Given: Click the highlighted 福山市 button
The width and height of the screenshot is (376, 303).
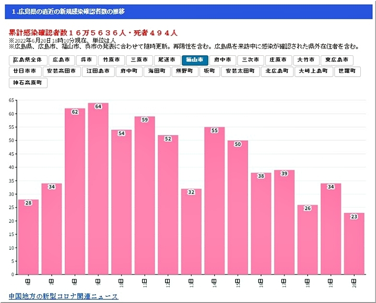Looking at the screenshot, I should point(196,60).
